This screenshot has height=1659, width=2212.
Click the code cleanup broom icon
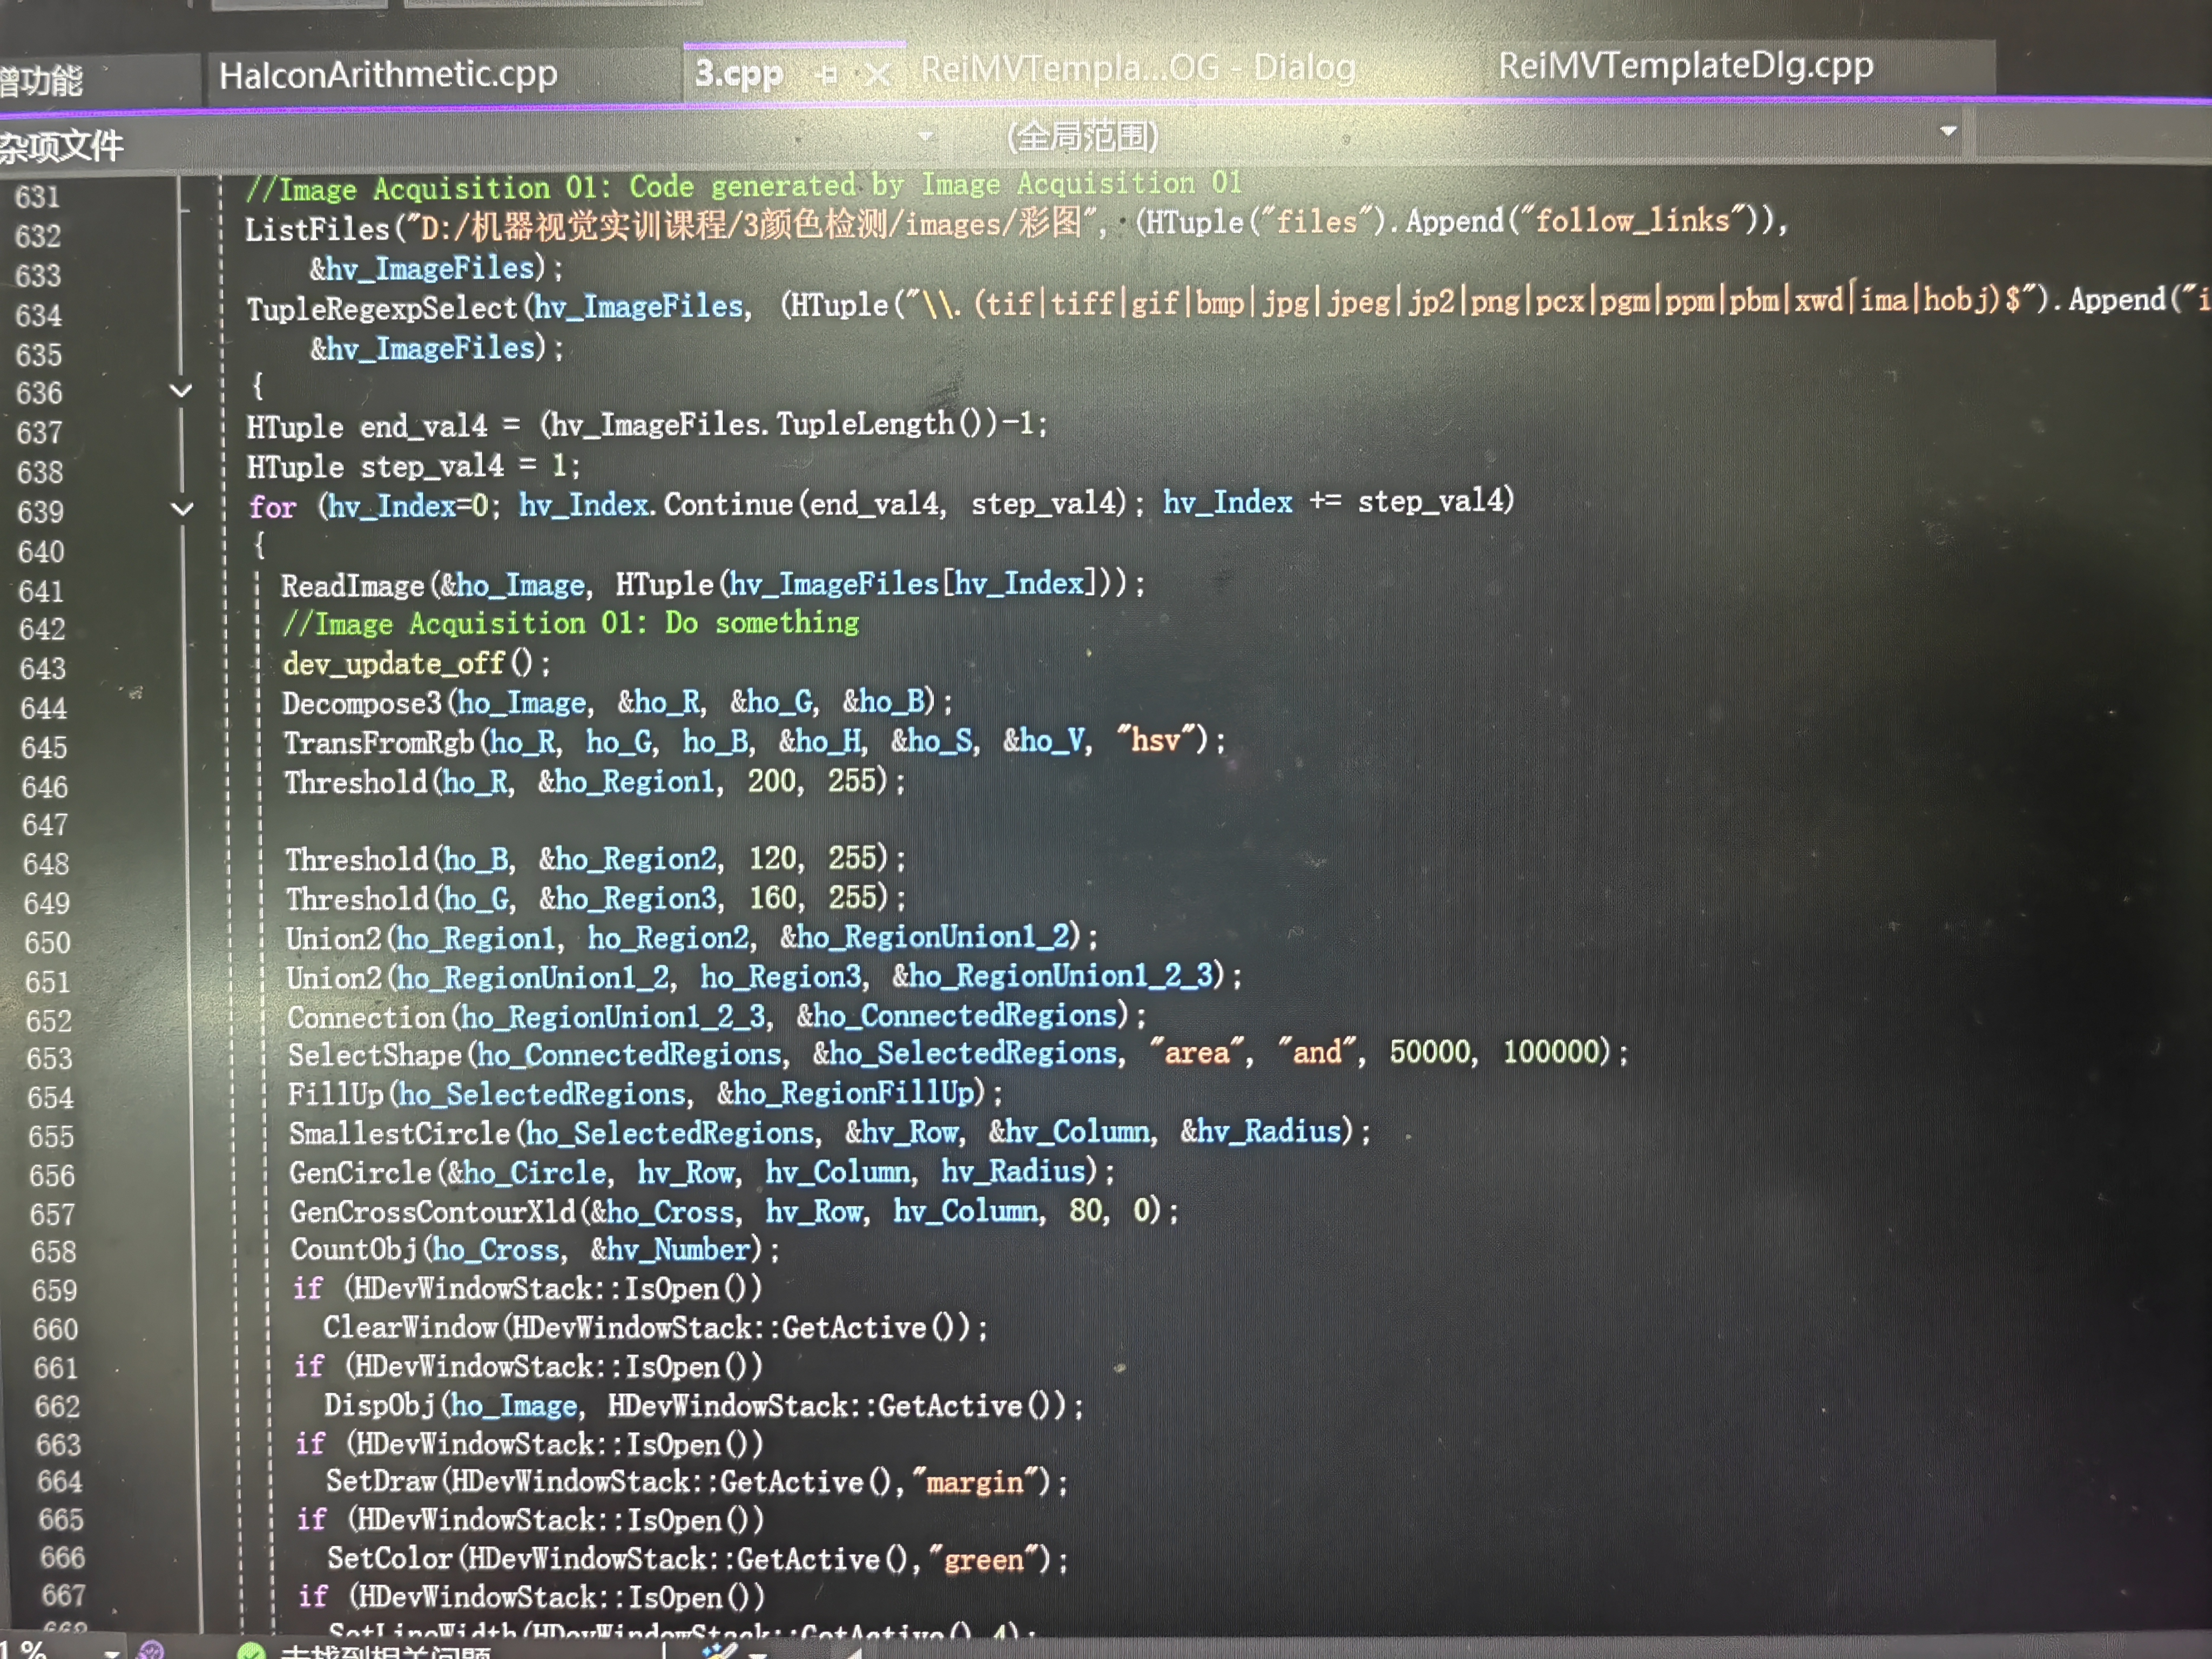point(719,1652)
